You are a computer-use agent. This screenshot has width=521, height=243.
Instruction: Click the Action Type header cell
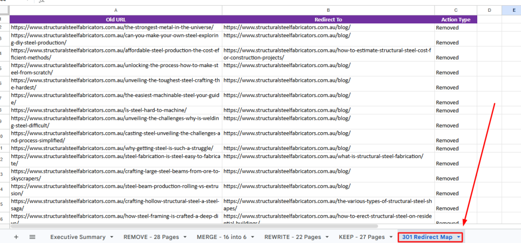click(456, 20)
